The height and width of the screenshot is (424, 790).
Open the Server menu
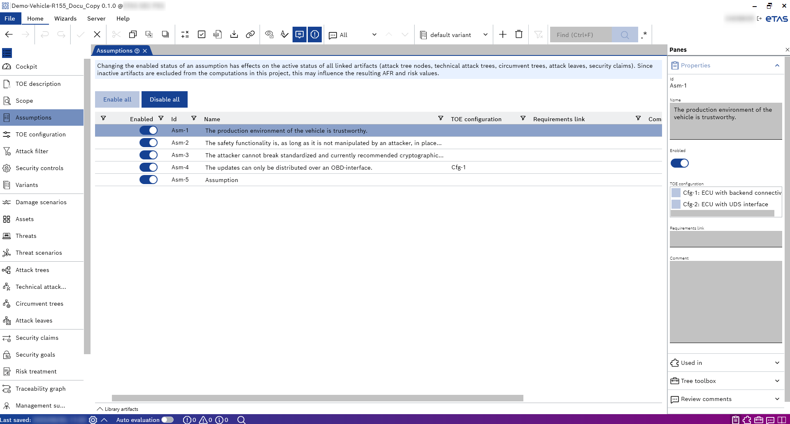[x=96, y=18]
